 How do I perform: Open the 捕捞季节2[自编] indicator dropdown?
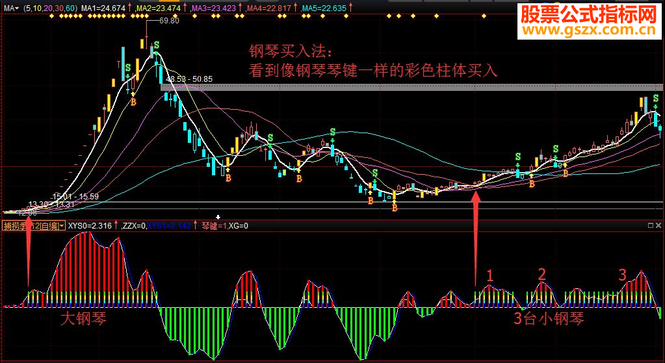tap(34, 226)
